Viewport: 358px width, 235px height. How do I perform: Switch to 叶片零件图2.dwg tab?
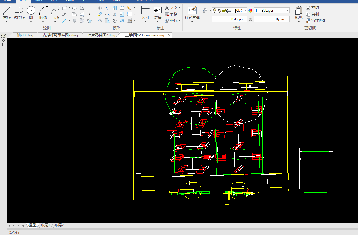coord(101,35)
